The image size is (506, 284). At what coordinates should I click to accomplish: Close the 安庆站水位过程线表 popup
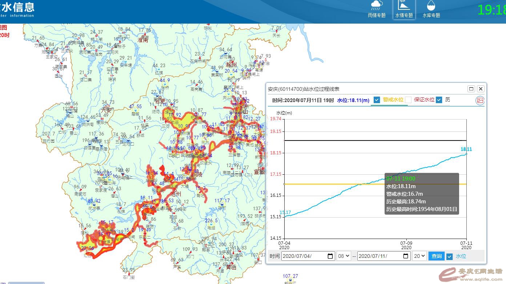coord(481,89)
